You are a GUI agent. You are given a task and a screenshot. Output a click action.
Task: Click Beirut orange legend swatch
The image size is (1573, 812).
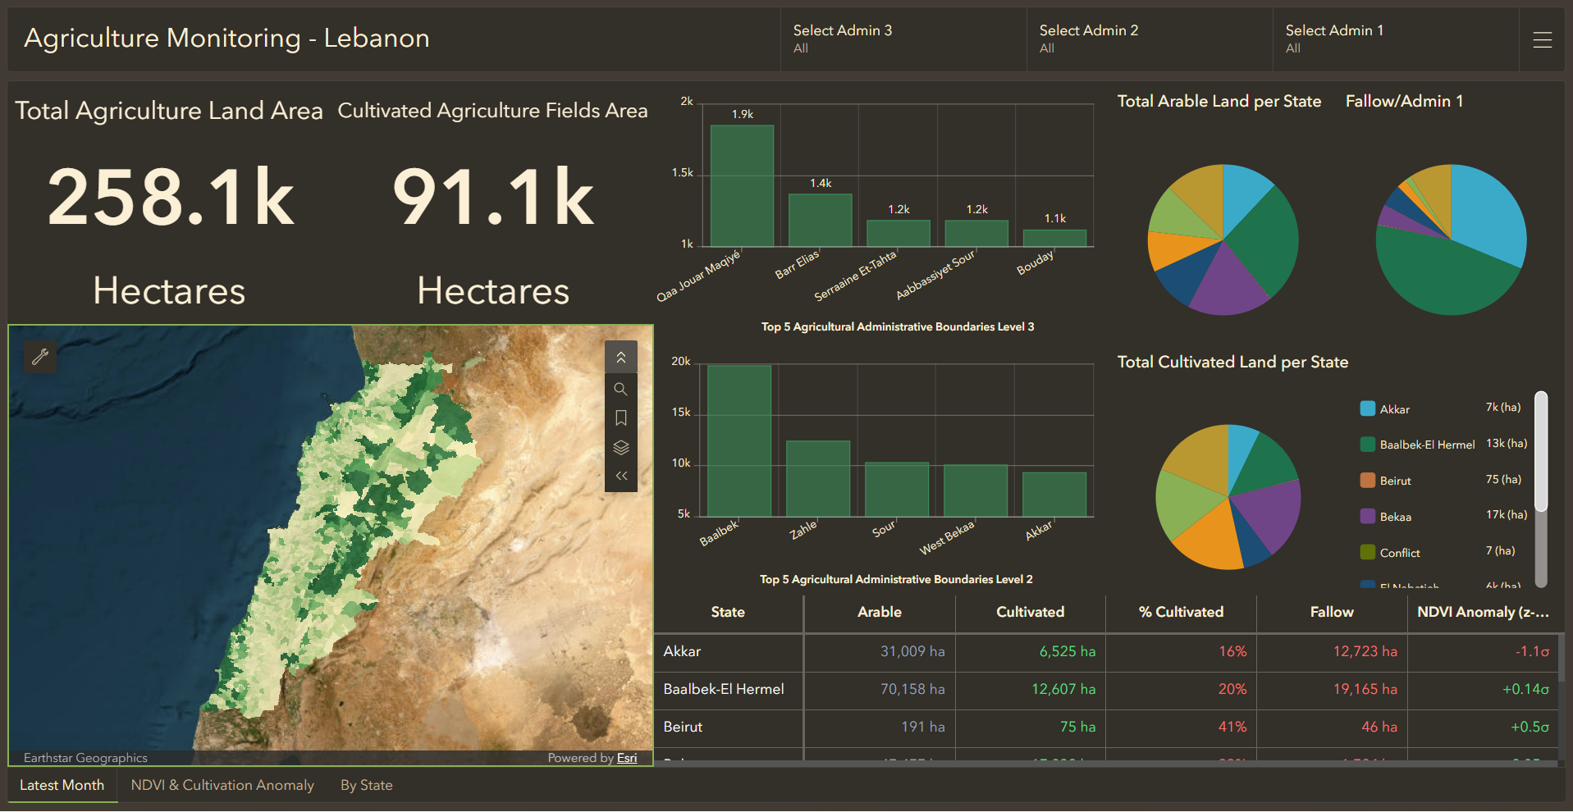click(1368, 481)
